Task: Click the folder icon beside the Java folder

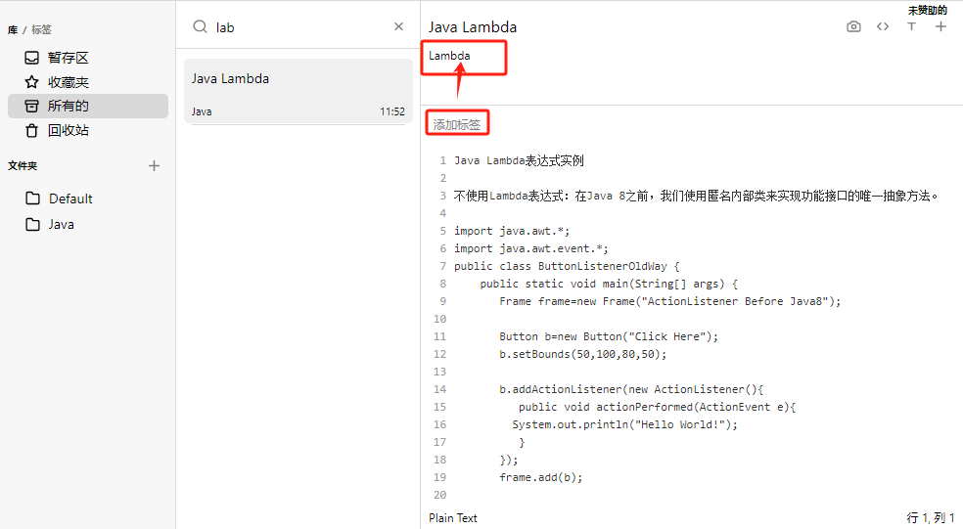Action: click(32, 224)
